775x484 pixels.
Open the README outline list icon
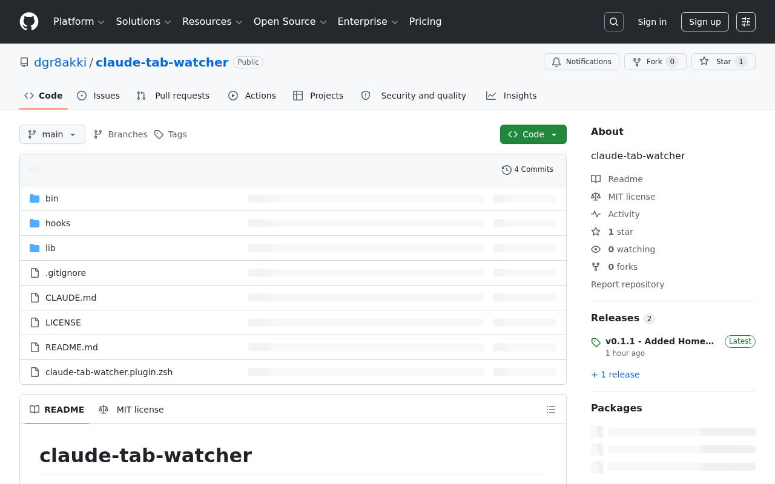tap(551, 410)
